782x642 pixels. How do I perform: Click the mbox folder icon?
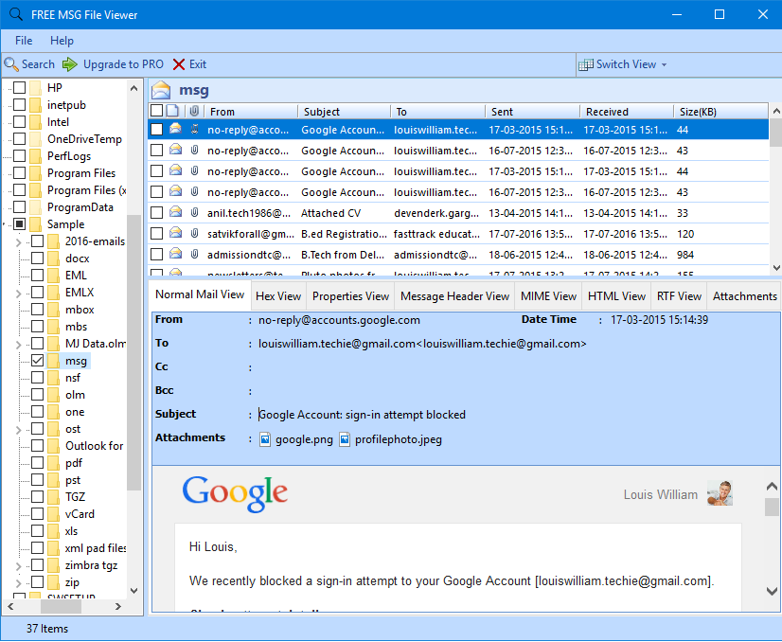[54, 310]
